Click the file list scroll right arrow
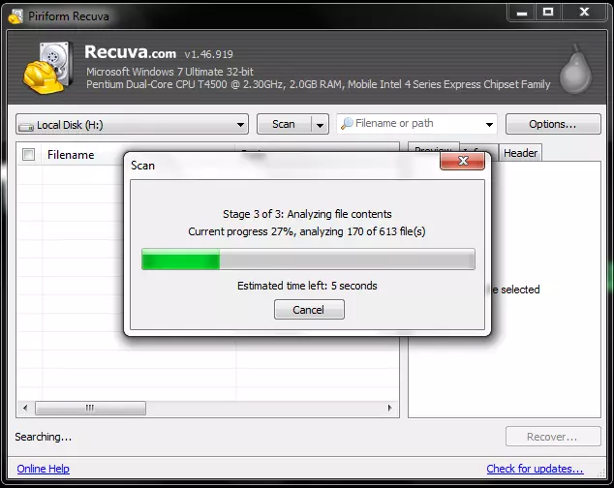The width and height of the screenshot is (614, 488). coord(389,408)
